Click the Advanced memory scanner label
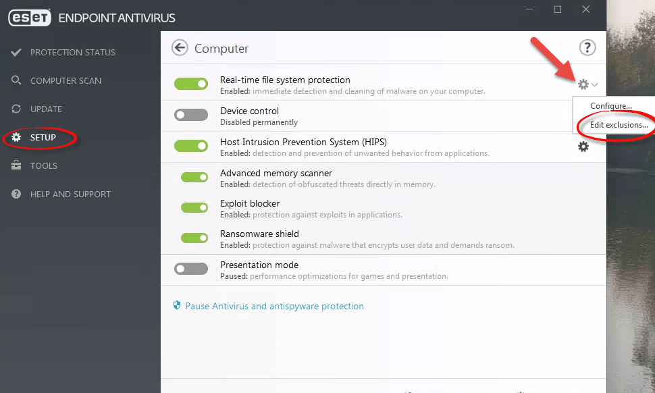The height and width of the screenshot is (393, 655). coord(276,173)
